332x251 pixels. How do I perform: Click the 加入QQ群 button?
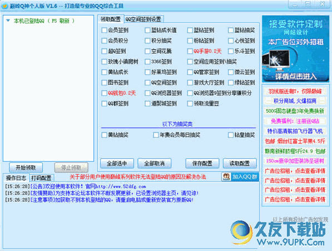(240, 177)
